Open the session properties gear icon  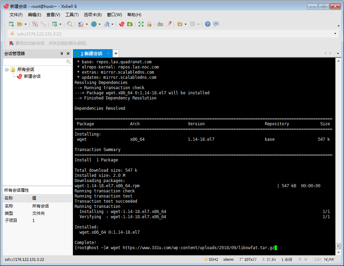pyautogui.click(x=55, y=24)
